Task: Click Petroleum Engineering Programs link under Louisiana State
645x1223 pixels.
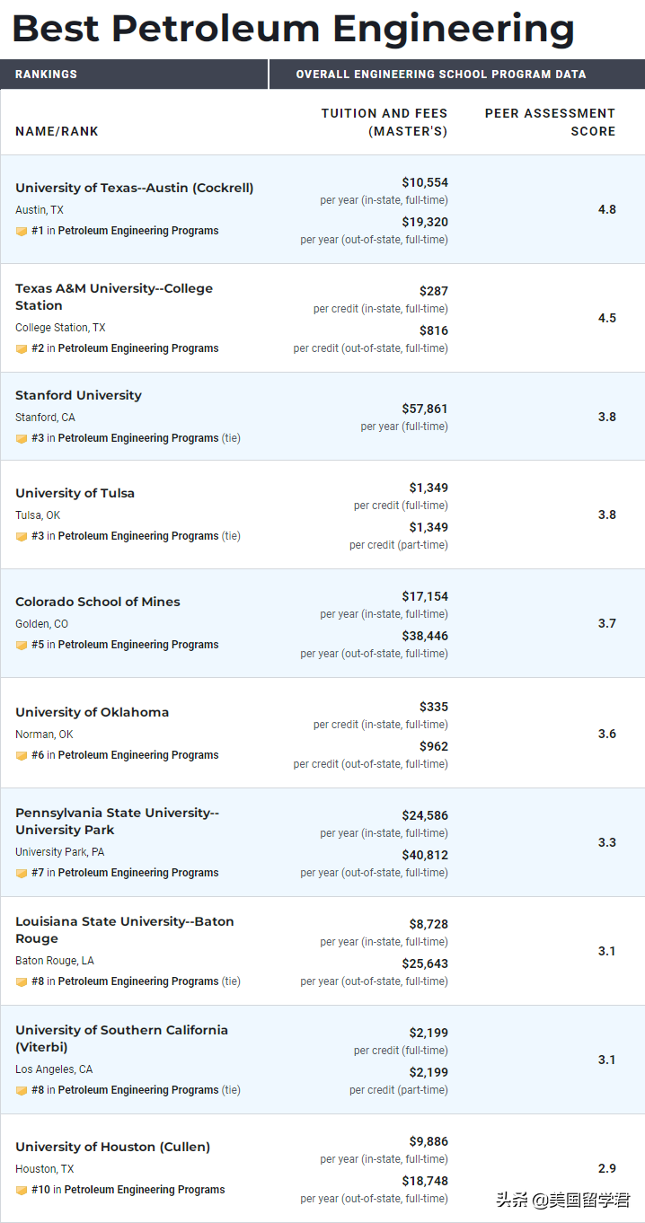Action: point(138,981)
